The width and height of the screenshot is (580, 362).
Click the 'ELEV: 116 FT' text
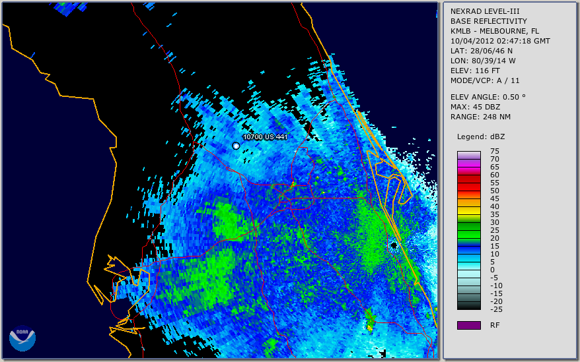(x=475, y=71)
